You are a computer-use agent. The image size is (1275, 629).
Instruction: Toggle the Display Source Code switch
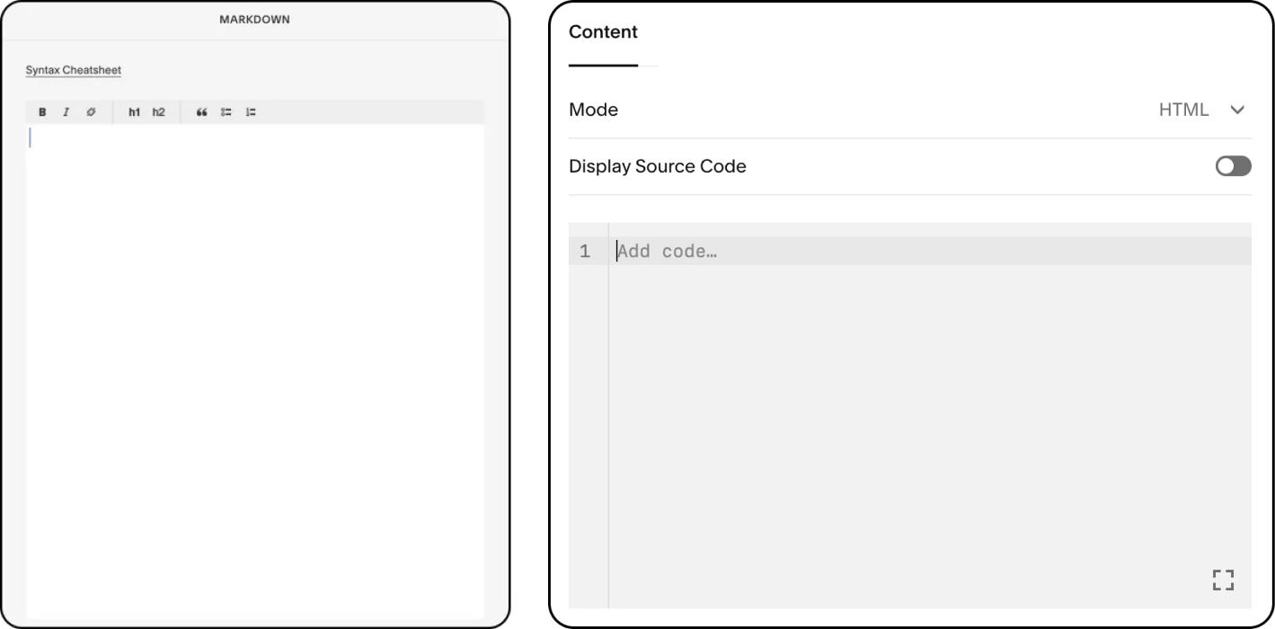[x=1233, y=166]
